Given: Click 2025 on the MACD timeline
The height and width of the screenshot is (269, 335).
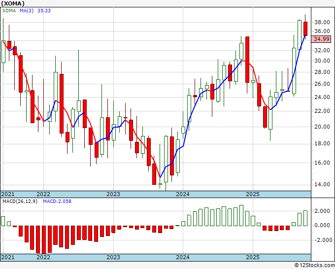Looking at the screenshot, I should point(253,257).
